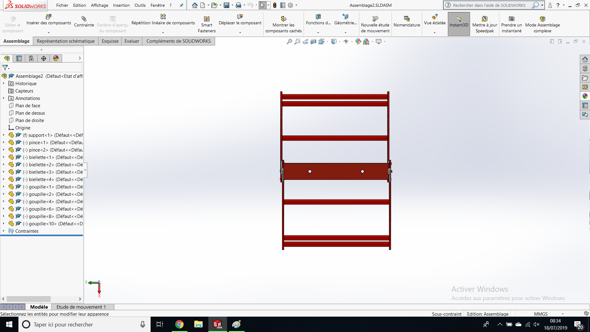Click zoom to fit magnifier icon
This screenshot has width=590, height=332.
pyautogui.click(x=289, y=41)
